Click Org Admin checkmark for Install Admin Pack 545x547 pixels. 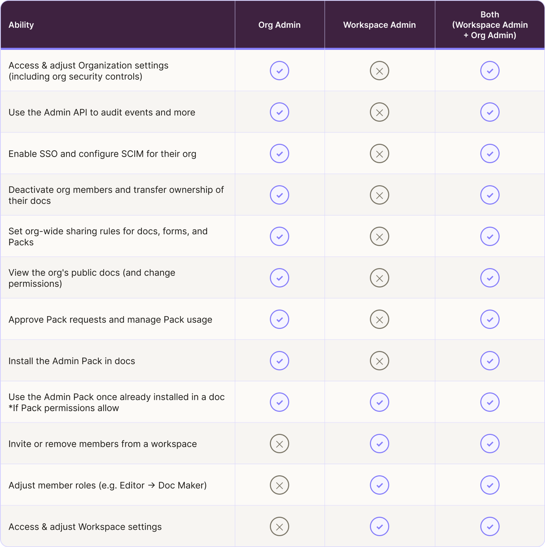pos(279,361)
